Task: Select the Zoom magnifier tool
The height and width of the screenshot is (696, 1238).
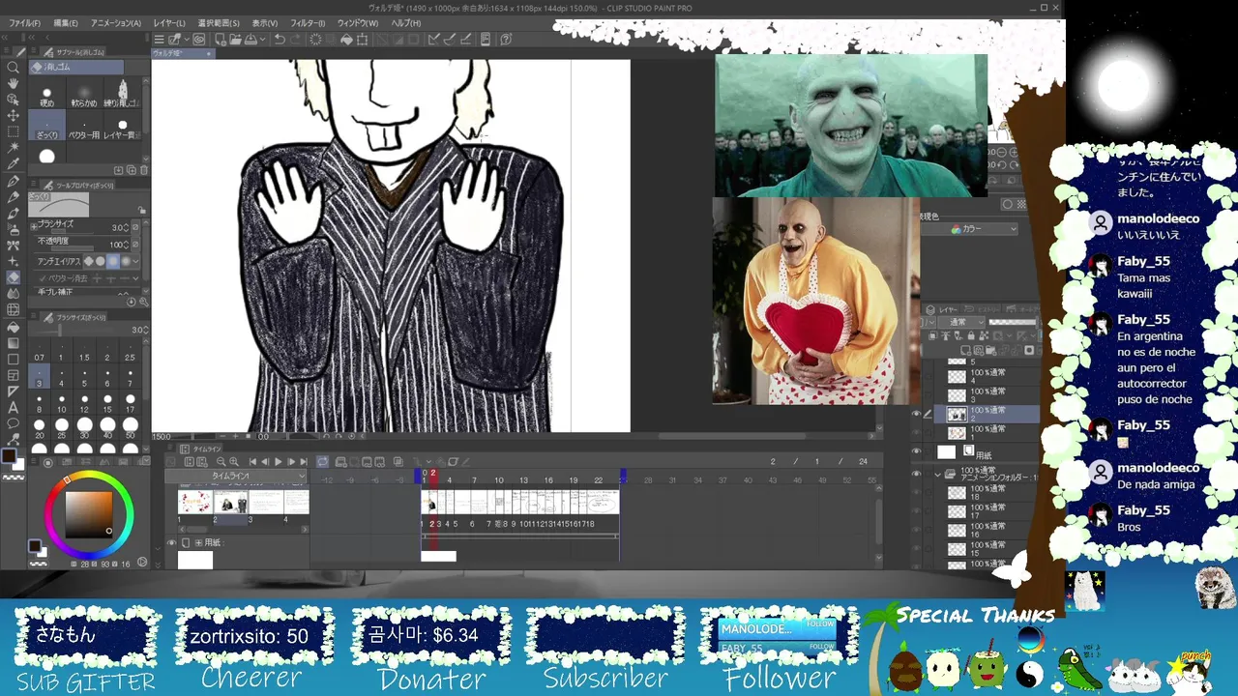Action: [14, 68]
